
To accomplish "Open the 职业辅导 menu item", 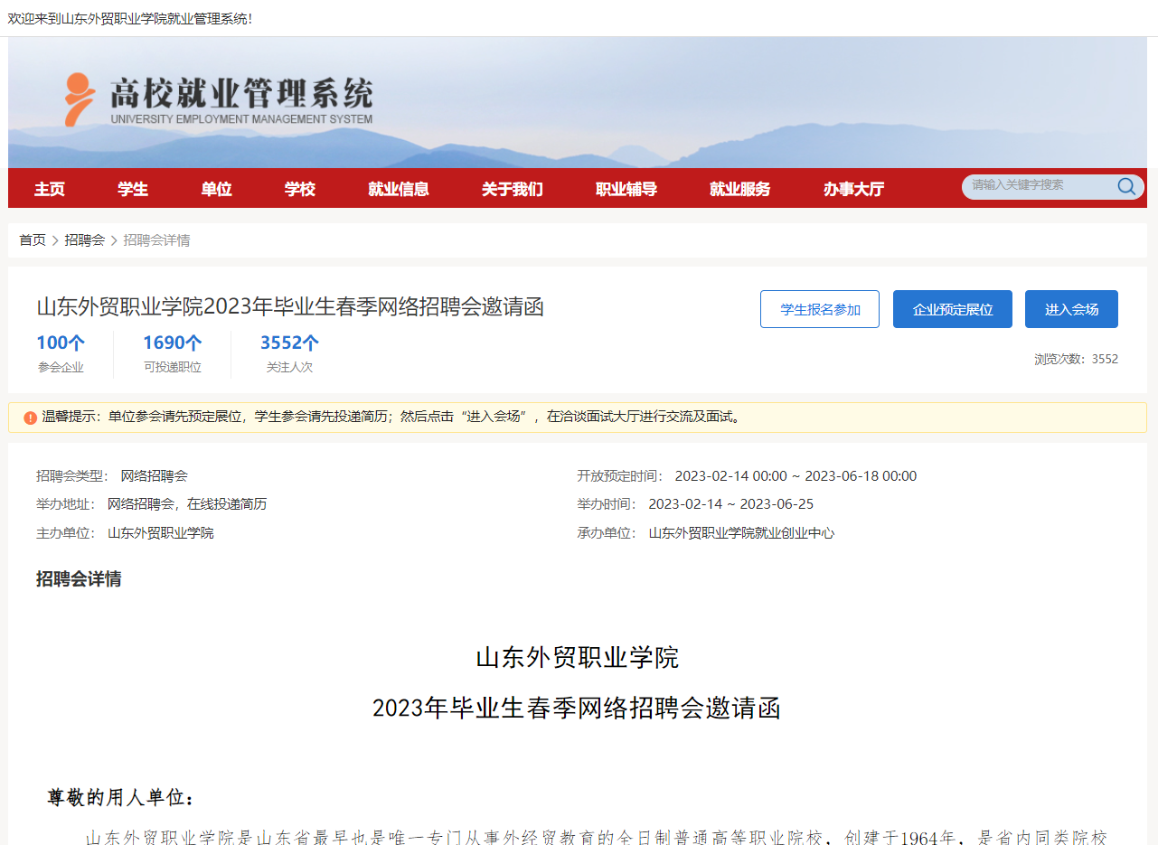I will [626, 189].
